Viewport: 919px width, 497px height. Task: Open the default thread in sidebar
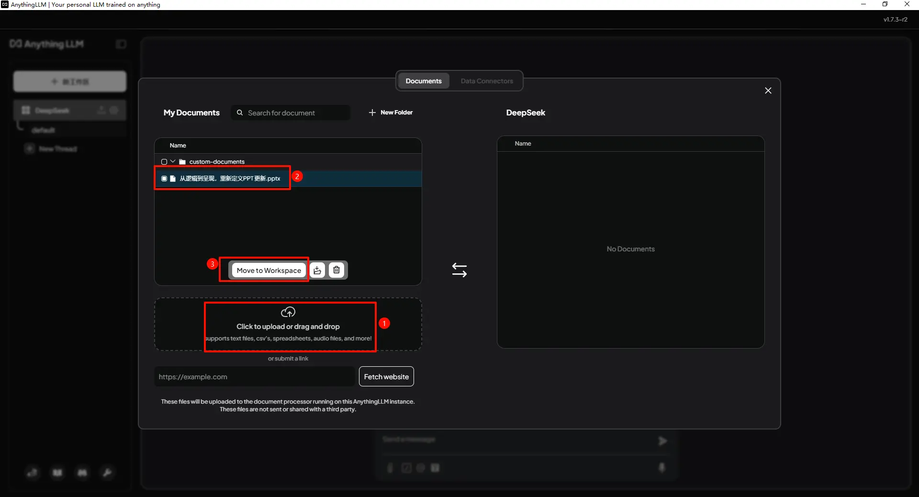click(x=44, y=130)
